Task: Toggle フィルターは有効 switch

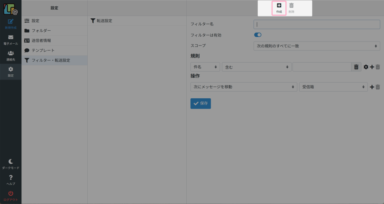Action: [258, 35]
